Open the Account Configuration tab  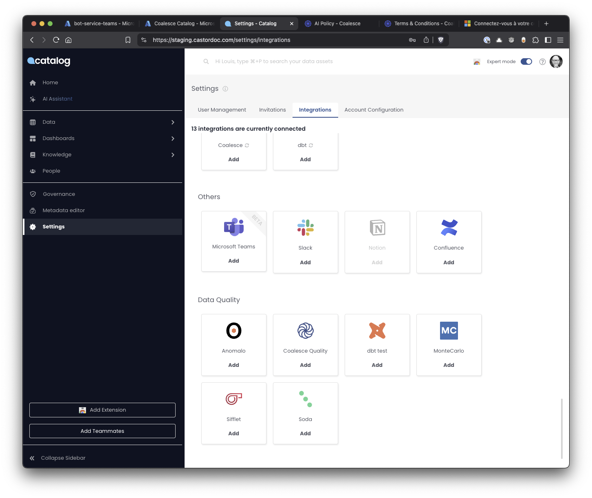point(374,110)
